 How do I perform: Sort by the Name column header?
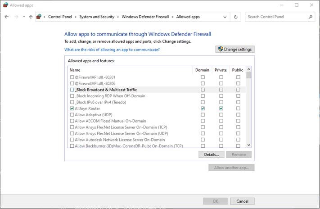click(x=130, y=70)
